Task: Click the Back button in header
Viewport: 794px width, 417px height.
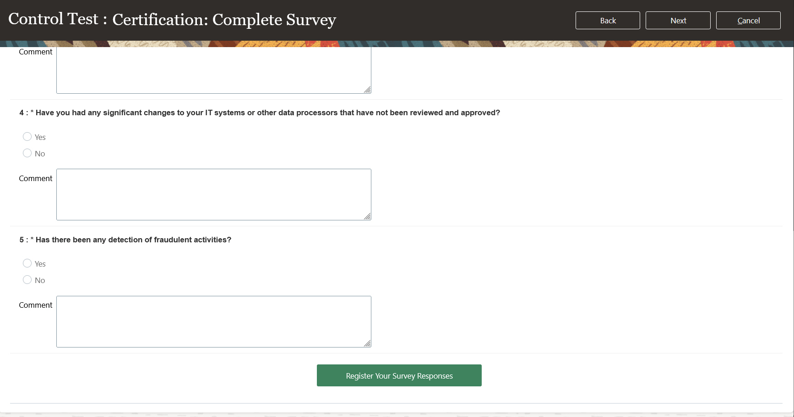Action: 607,21
